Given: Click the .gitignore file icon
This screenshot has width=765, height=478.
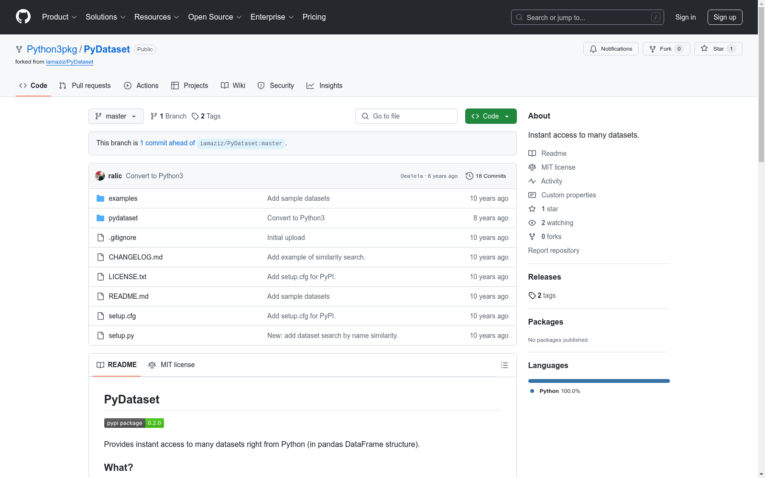Looking at the screenshot, I should [x=100, y=238].
